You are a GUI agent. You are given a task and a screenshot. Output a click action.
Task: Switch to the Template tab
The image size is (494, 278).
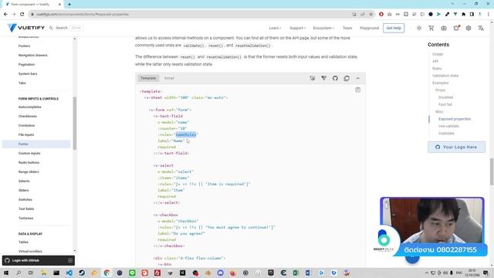coord(148,78)
